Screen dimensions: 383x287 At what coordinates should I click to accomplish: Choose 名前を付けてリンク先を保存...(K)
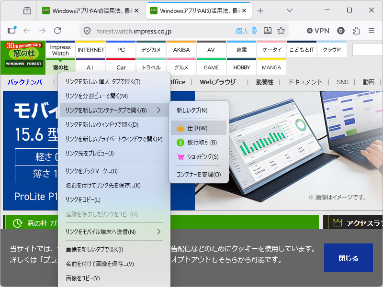point(114,186)
